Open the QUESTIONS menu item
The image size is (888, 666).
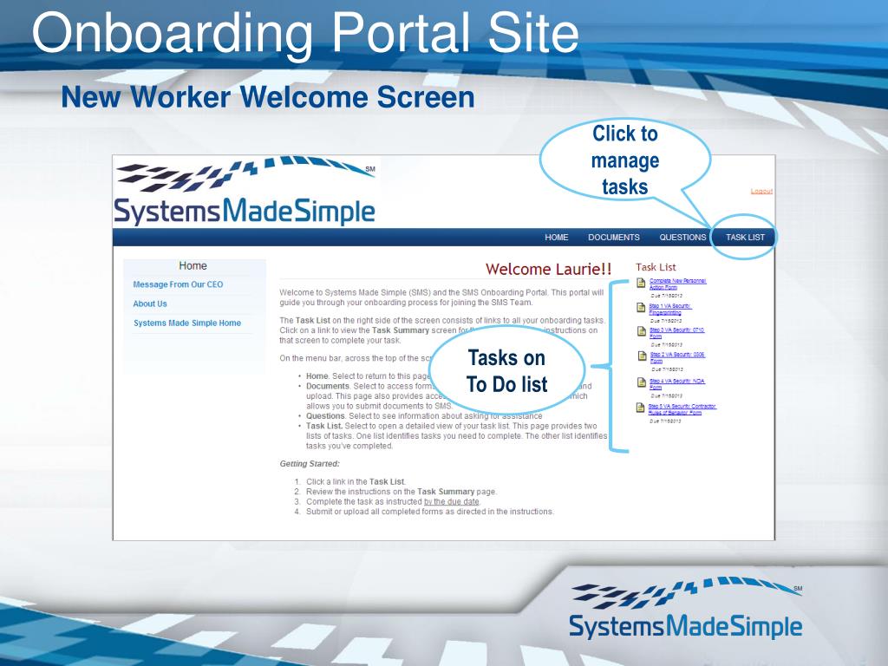point(682,238)
